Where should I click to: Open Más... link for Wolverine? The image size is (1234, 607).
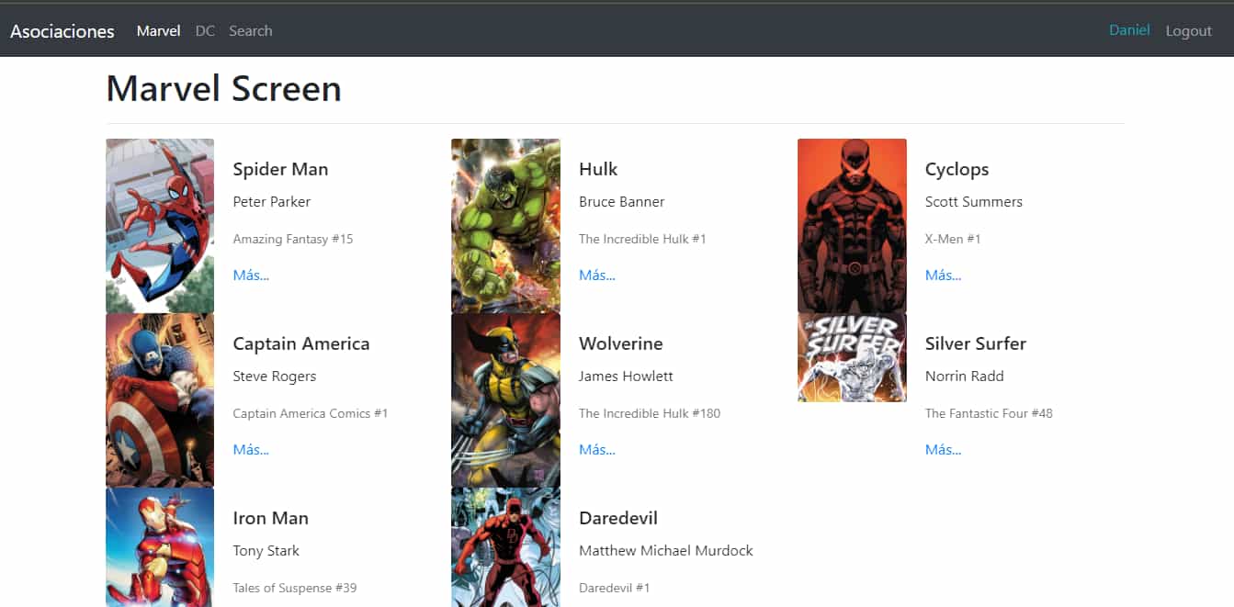597,450
